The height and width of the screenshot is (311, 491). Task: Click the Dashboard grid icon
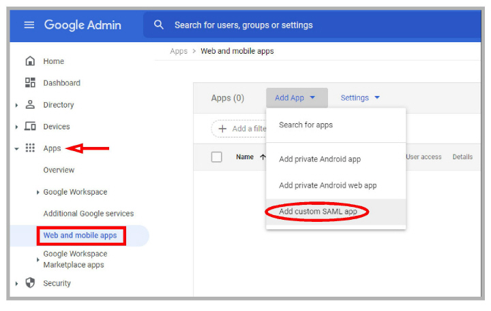tap(30, 83)
